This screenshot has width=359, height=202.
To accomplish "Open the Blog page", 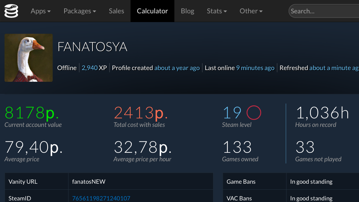I will (187, 11).
